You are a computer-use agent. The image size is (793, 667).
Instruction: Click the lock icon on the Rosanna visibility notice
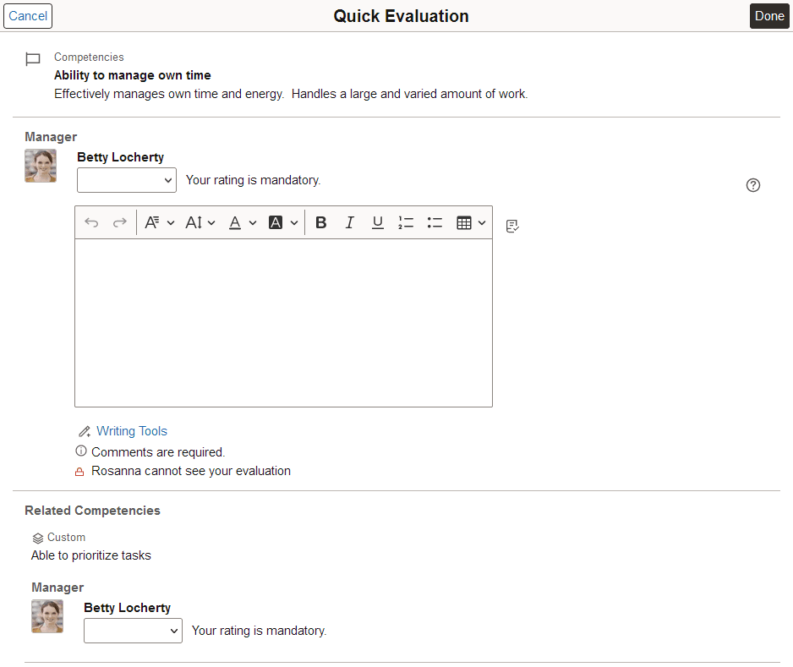tap(79, 471)
